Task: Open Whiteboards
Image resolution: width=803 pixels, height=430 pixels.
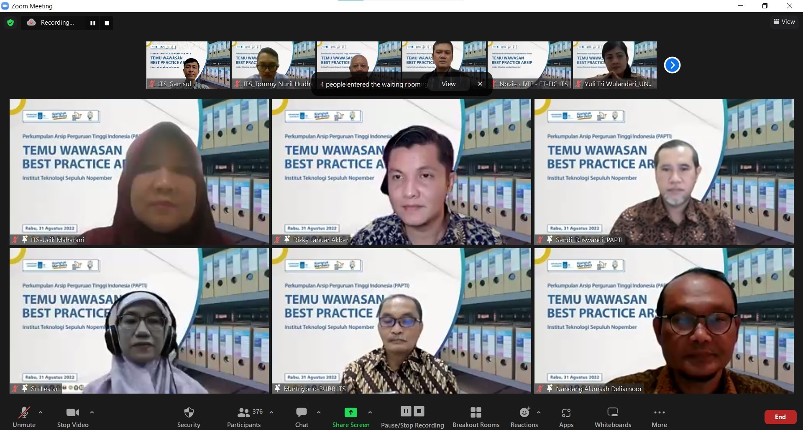Action: 613,417
